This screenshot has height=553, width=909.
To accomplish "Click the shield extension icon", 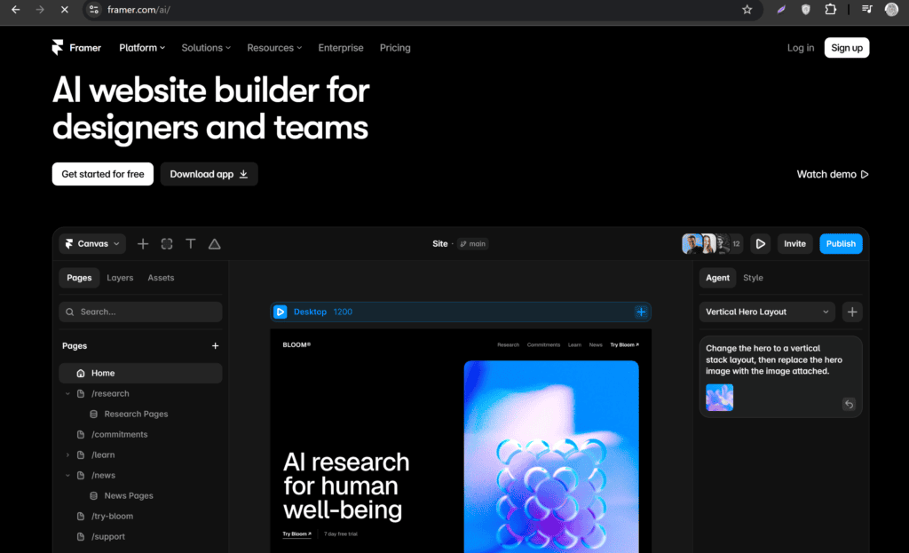I will tap(806, 10).
